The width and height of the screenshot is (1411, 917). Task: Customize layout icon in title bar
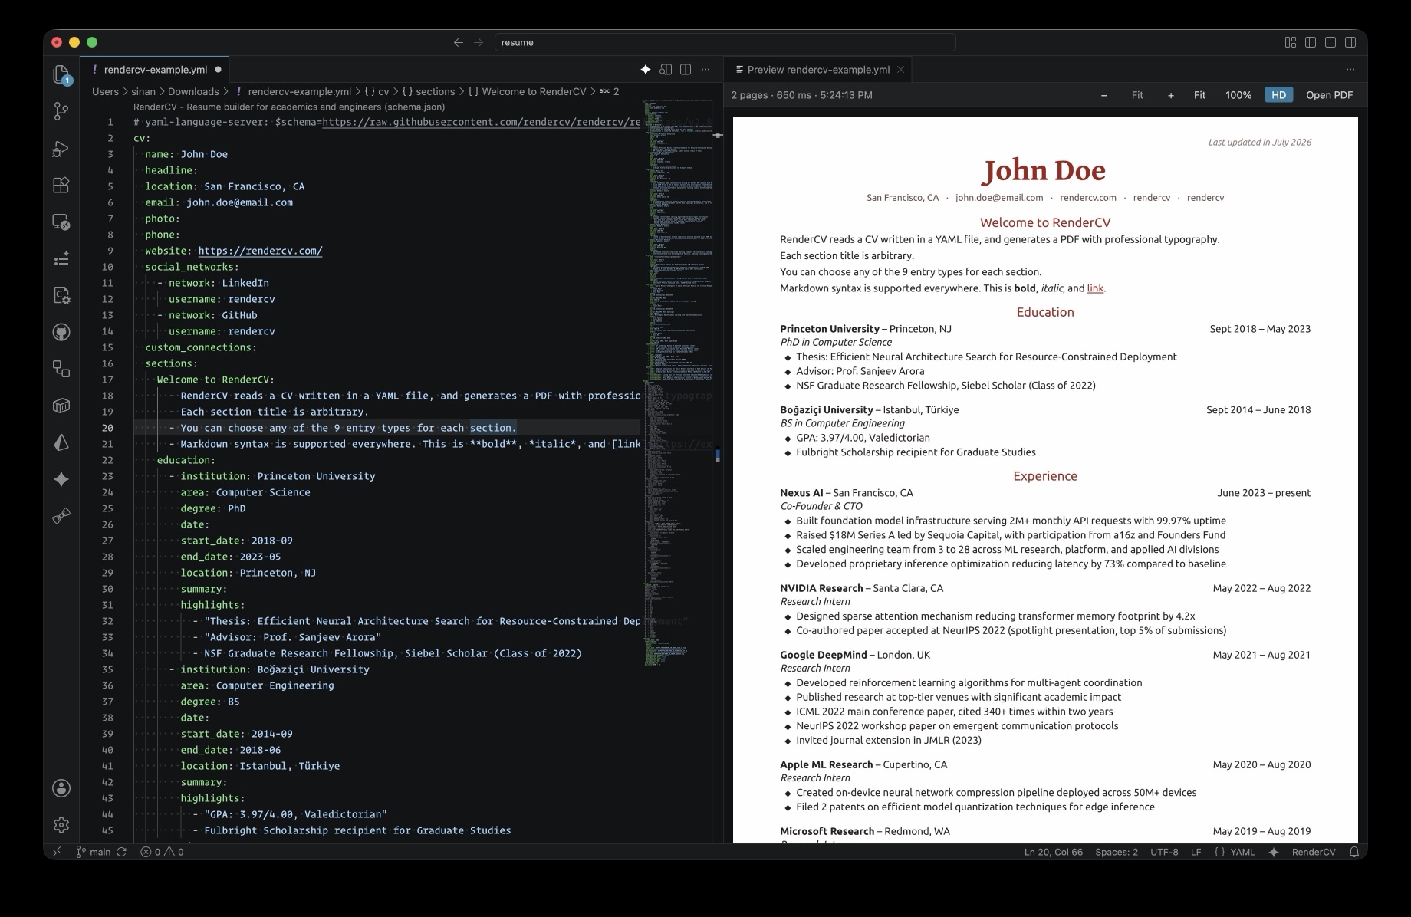pyautogui.click(x=1291, y=42)
